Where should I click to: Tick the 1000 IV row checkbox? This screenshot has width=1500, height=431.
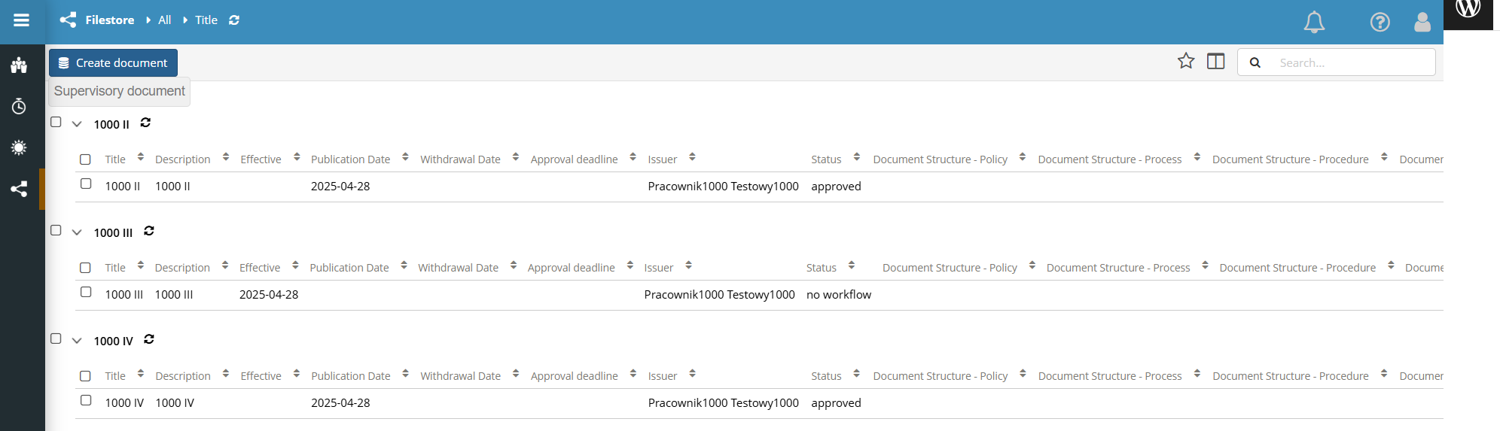tap(86, 400)
